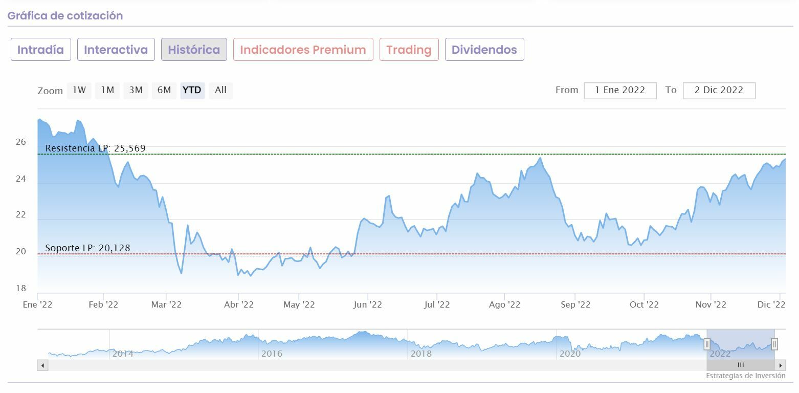Open the Trading tab
799x393 pixels.
point(409,50)
